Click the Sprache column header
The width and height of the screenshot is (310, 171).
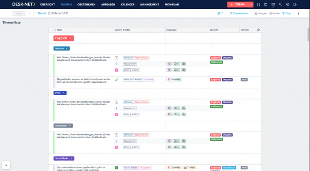(x=214, y=30)
